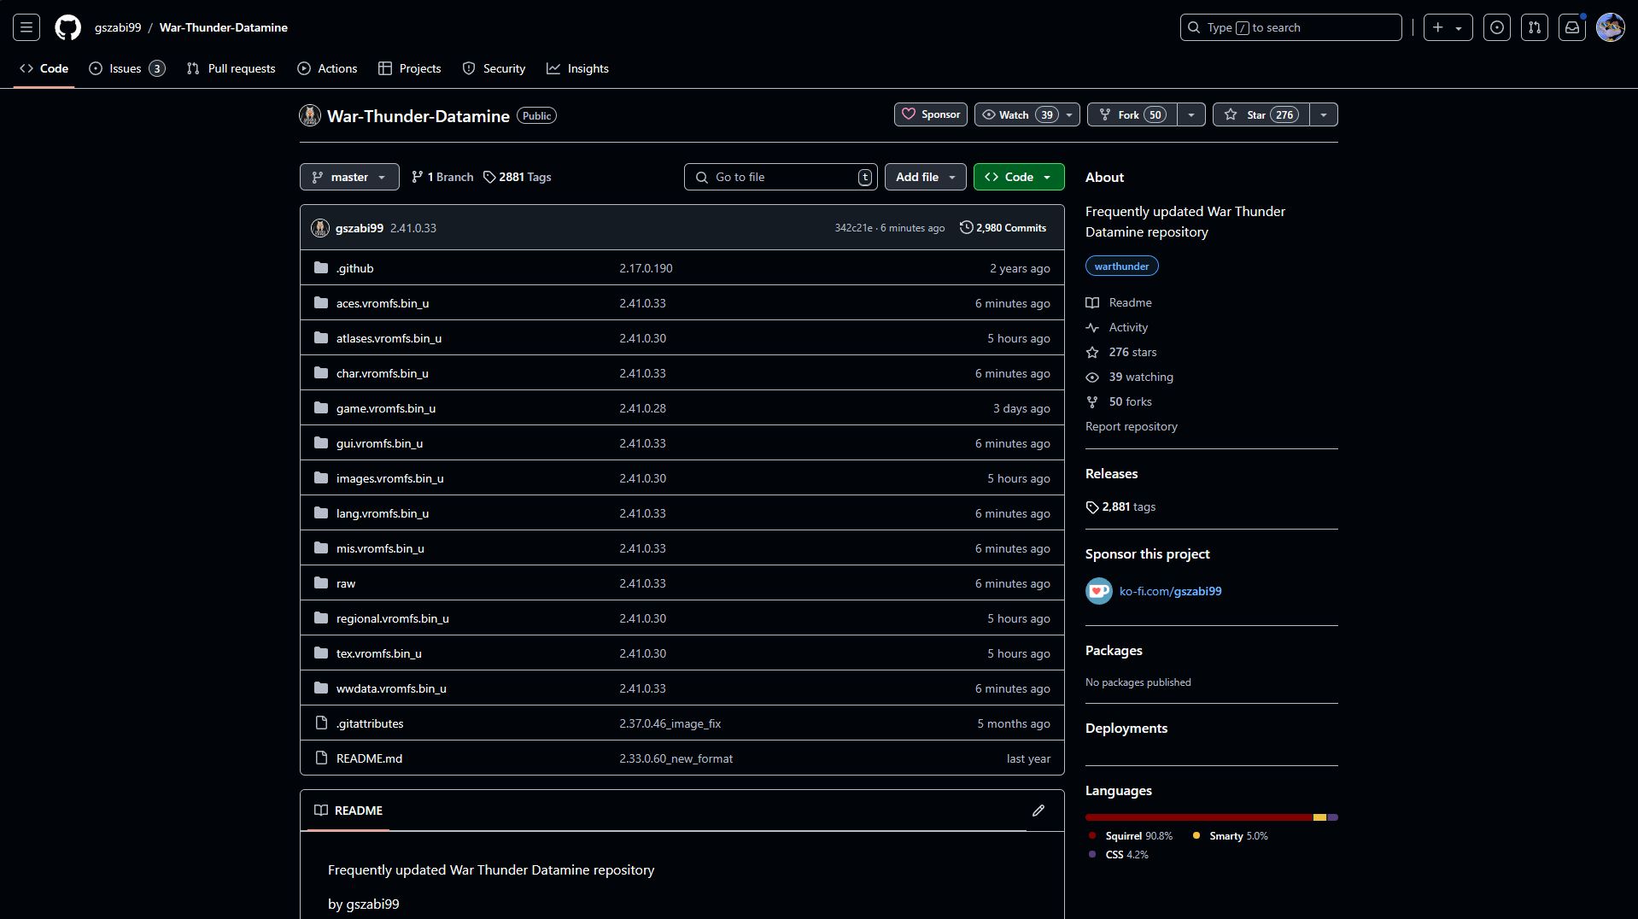The image size is (1638, 919).
Task: Open the aces.vromfs.bin_u folder
Action: coord(382,303)
